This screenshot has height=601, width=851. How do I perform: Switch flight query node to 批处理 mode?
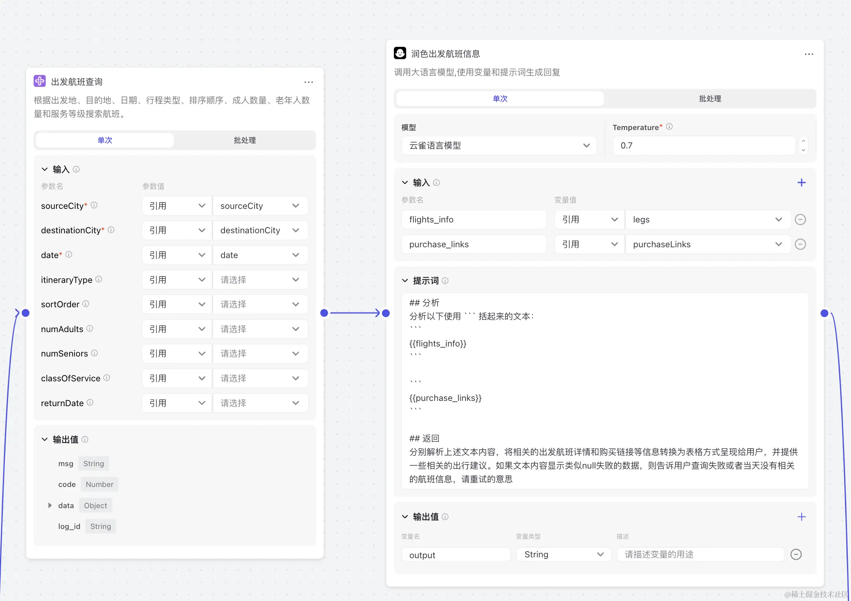pyautogui.click(x=245, y=140)
